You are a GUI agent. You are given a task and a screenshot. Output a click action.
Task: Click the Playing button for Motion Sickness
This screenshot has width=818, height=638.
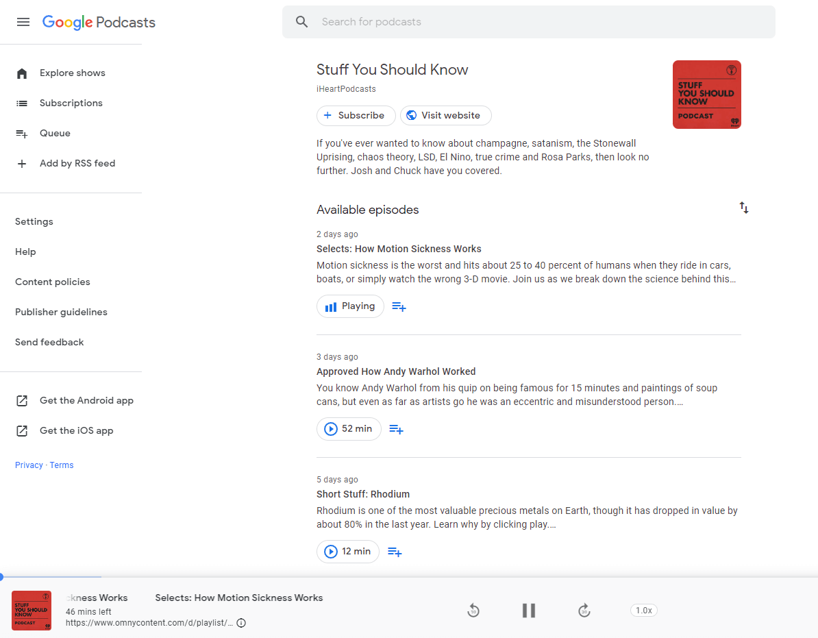coord(350,306)
